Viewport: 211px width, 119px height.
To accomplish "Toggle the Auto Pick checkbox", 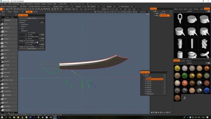I will (58, 4).
